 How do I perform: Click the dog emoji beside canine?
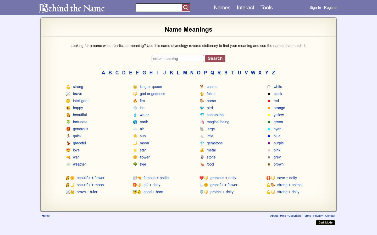click(202, 87)
